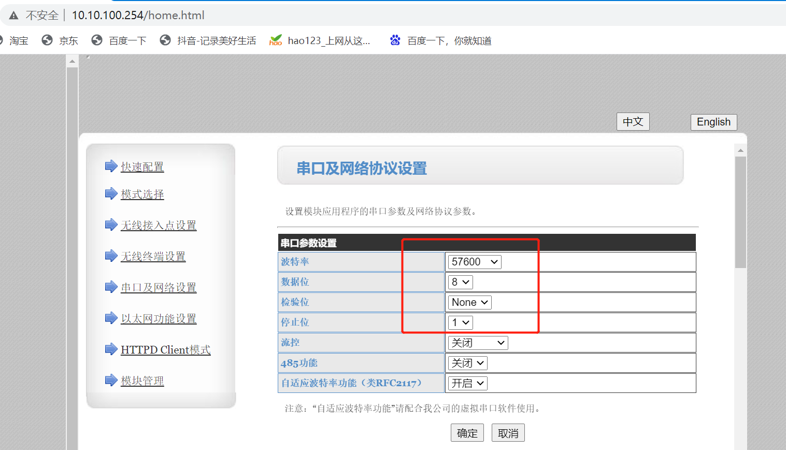Image resolution: width=786 pixels, height=450 pixels.
Task: Switch language to English
Action: click(x=713, y=122)
